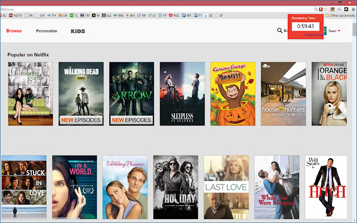Click the zoom magnifier in address bar
This screenshot has width=357, height=223.
point(316,9)
